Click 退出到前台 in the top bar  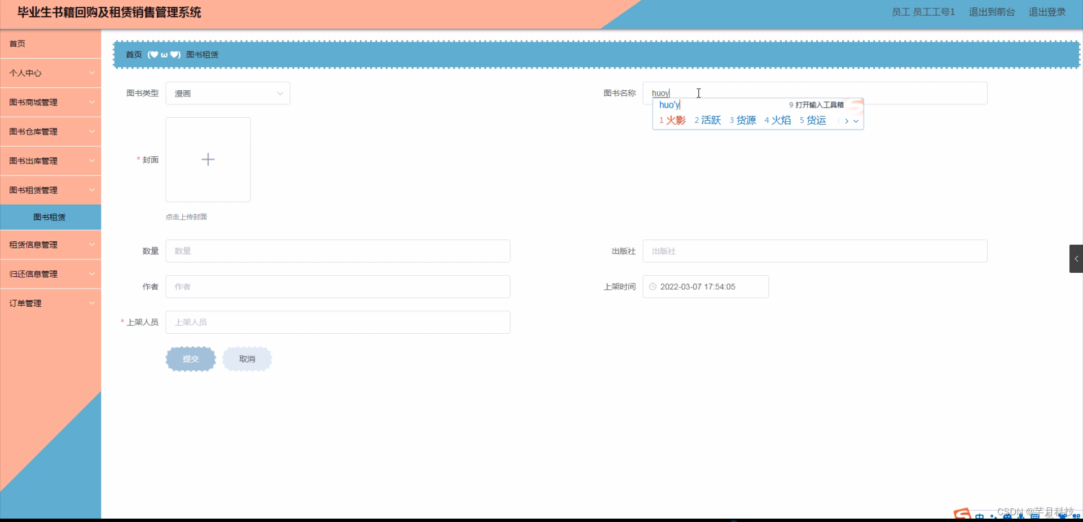(x=992, y=12)
